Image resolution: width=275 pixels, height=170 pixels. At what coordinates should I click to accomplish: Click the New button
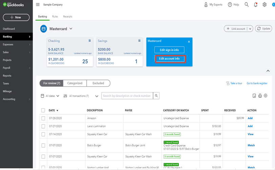click(x=16, y=18)
